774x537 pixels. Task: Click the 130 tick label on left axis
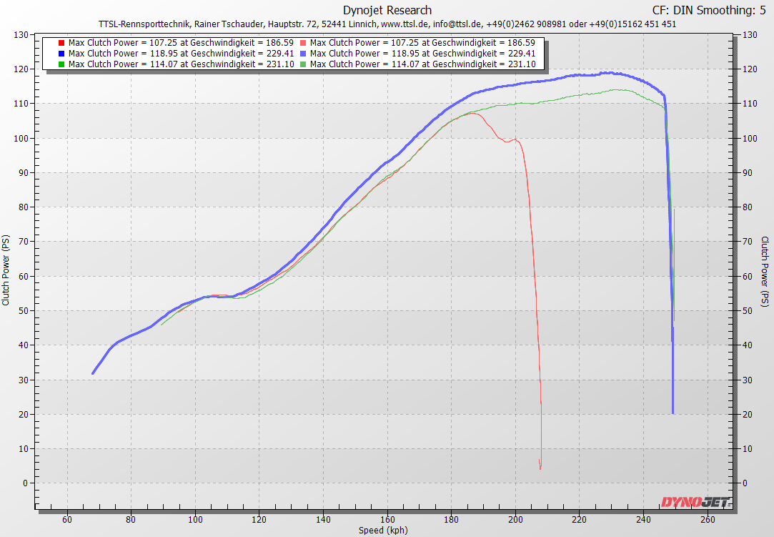point(21,35)
